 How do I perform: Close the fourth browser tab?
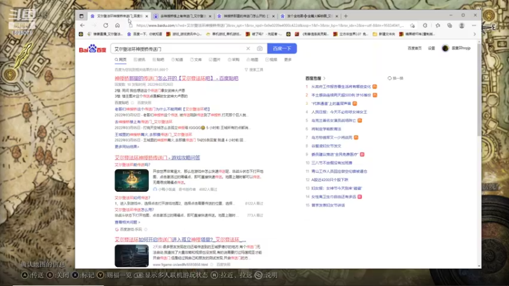(337, 16)
